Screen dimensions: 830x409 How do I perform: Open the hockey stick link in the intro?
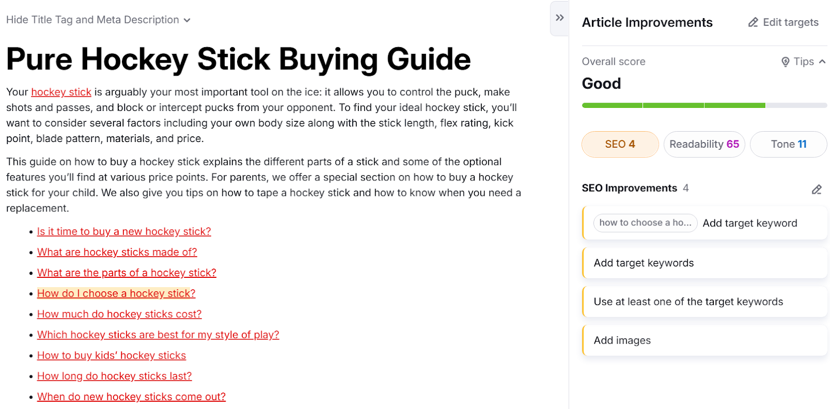[61, 92]
